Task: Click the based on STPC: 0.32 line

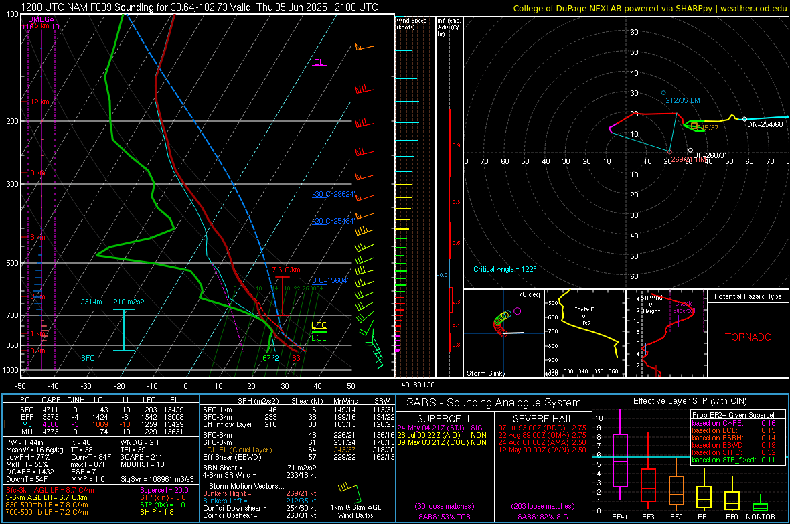Action: coord(734,452)
